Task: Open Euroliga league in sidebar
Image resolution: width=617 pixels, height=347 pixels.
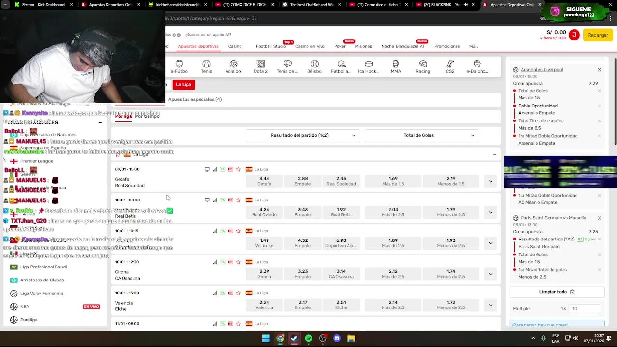Action: pyautogui.click(x=28, y=320)
